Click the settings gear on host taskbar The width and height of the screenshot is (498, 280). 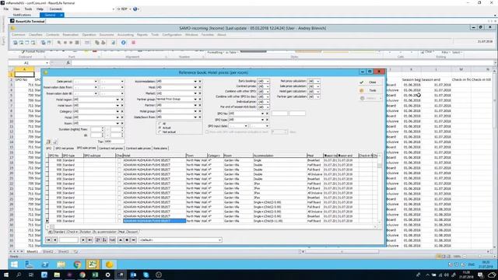[x=107, y=275]
